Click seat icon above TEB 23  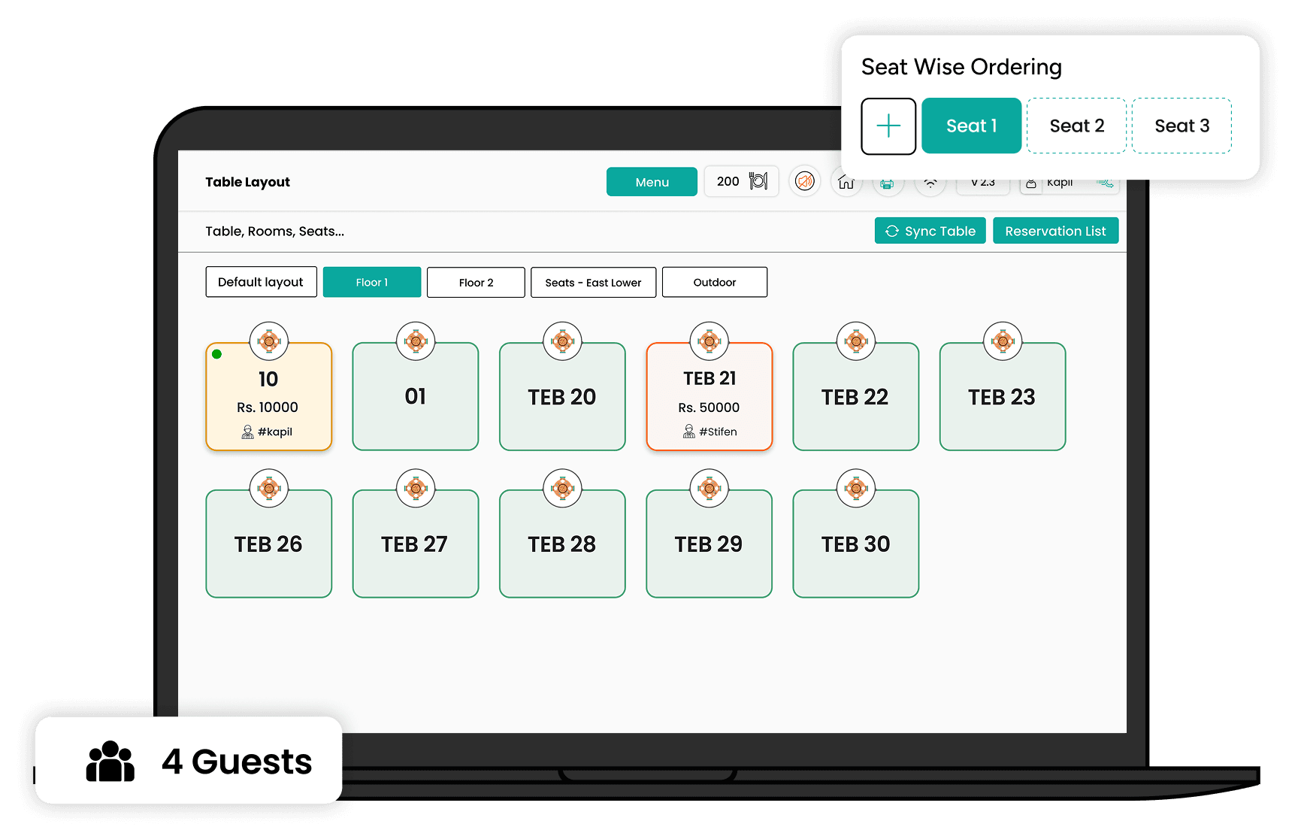[1003, 341]
